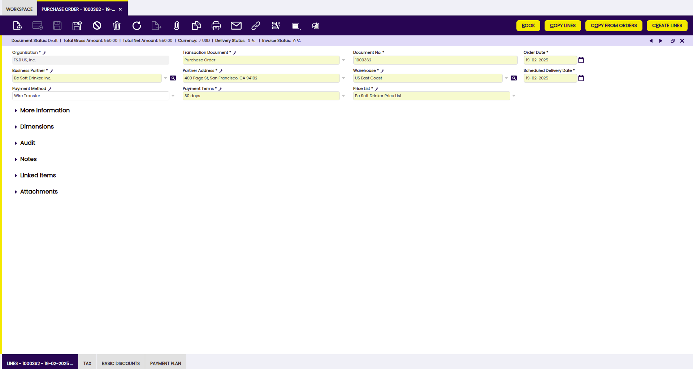This screenshot has height=369, width=693.
Task: Open the Payment Method dropdown
Action: (x=173, y=96)
